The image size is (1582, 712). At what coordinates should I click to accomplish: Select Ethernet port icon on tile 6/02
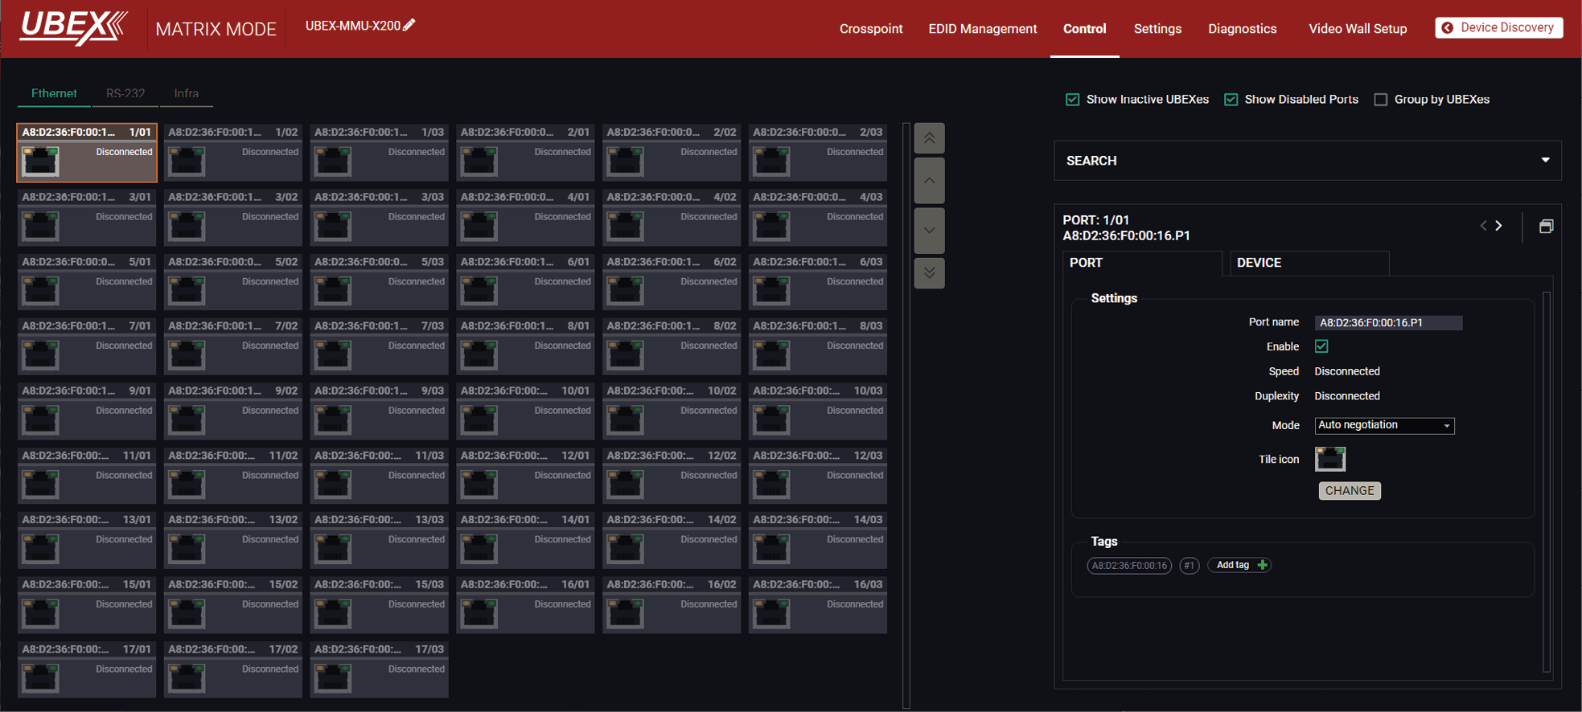[x=625, y=291]
